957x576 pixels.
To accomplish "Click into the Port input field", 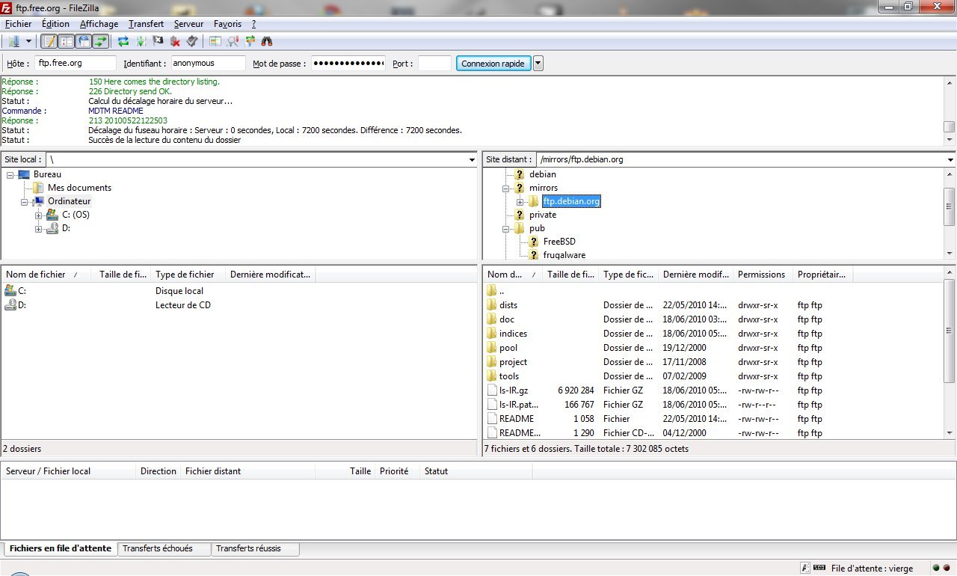I will 434,64.
